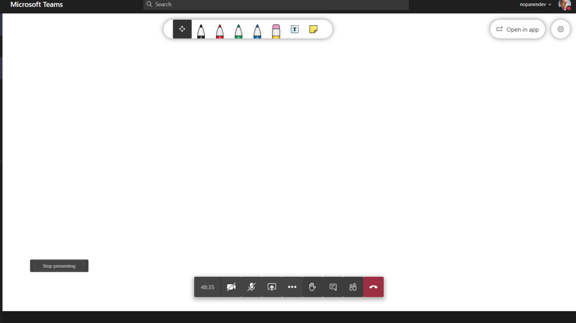Select the blue pen tool
The width and height of the screenshot is (576, 323).
pyautogui.click(x=257, y=30)
